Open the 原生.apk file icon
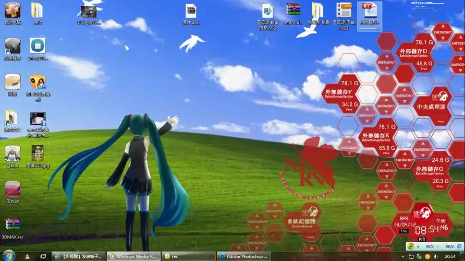 [191, 11]
